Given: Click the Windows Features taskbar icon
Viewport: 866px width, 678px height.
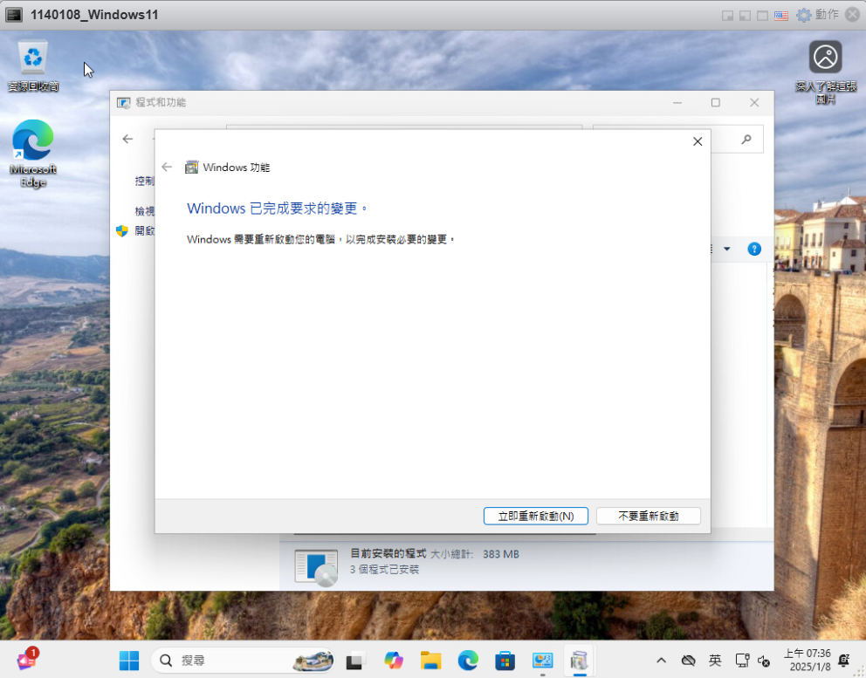Looking at the screenshot, I should [580, 661].
